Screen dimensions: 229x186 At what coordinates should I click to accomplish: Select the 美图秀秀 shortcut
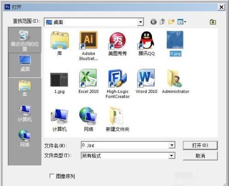(117, 44)
